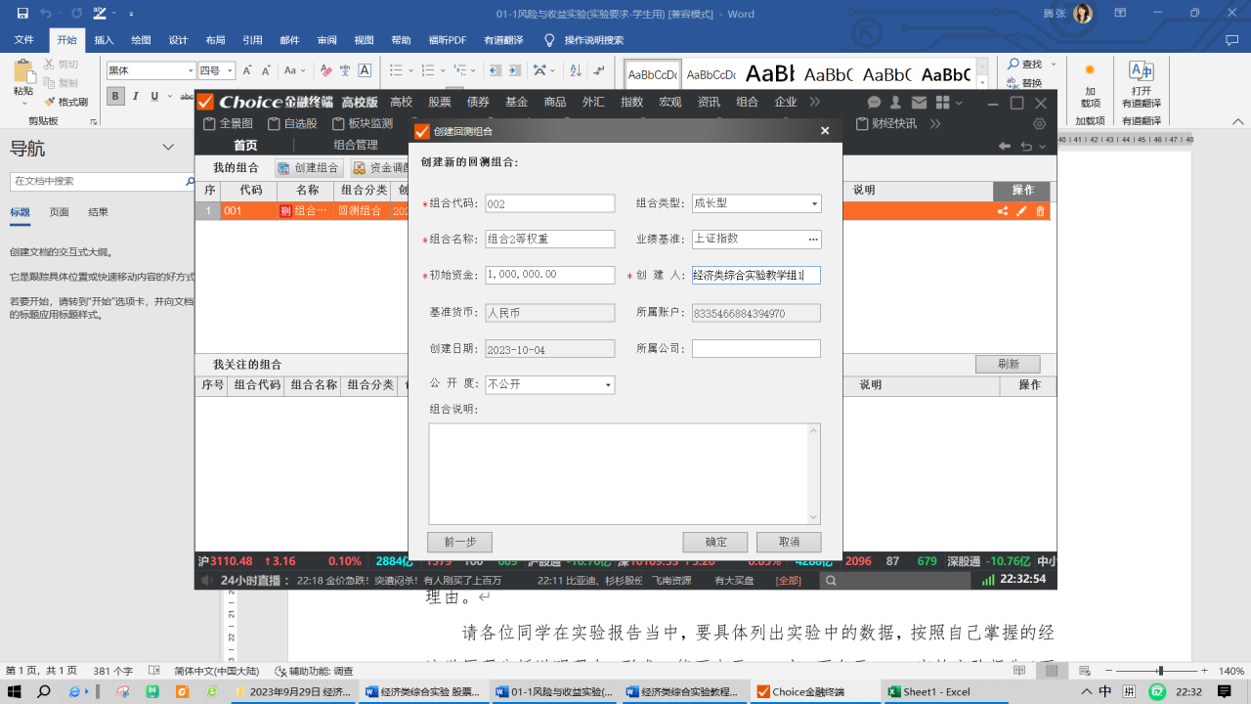Click the Confirm button in dialog

(715, 542)
